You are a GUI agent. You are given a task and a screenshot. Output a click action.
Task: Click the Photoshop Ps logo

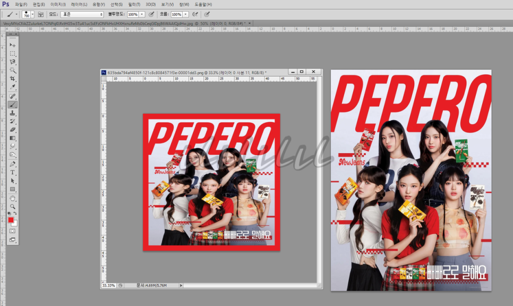click(5, 4)
